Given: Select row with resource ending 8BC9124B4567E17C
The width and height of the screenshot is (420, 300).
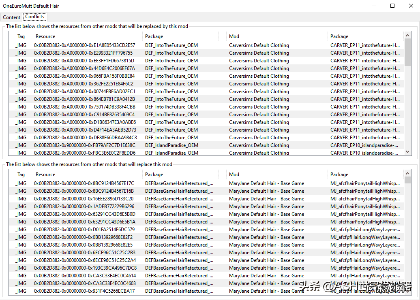Looking at the screenshot, I should point(84,183).
